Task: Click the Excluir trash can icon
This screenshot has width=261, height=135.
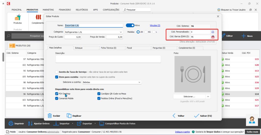Action: (50, 116)
